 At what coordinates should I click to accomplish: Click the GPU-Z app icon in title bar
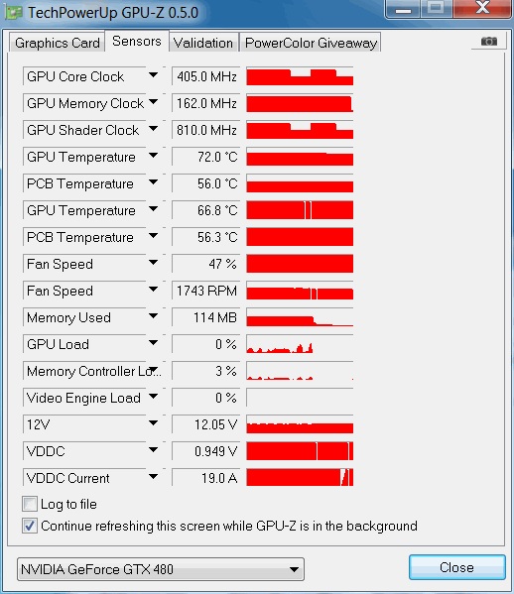click(14, 13)
